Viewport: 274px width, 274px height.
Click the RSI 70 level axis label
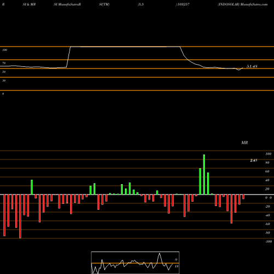click(4, 63)
